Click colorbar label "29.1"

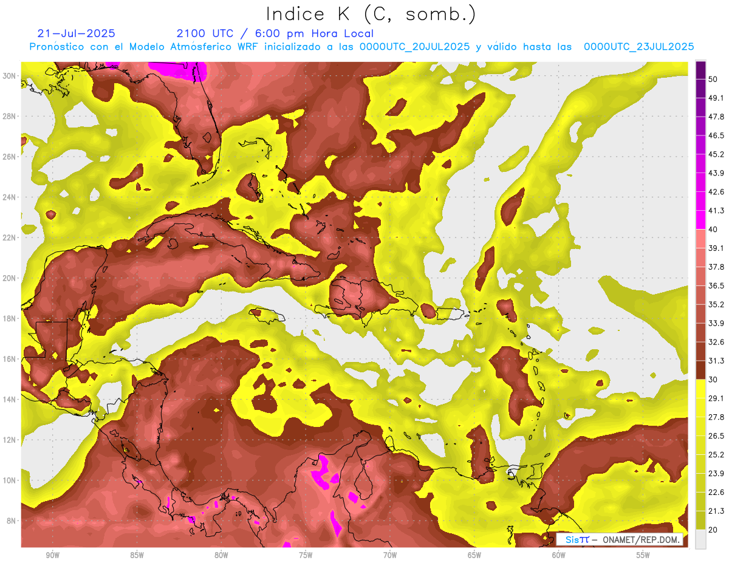716,398
